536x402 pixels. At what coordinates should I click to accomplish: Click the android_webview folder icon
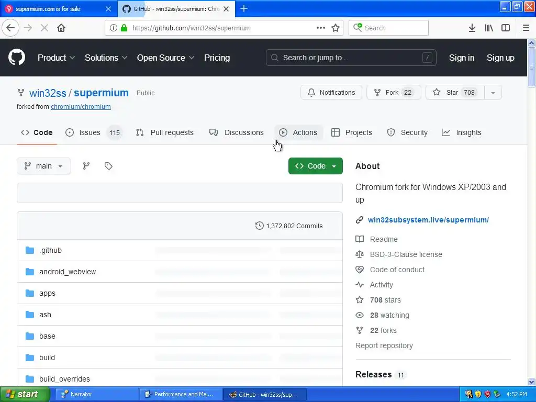pyautogui.click(x=30, y=272)
